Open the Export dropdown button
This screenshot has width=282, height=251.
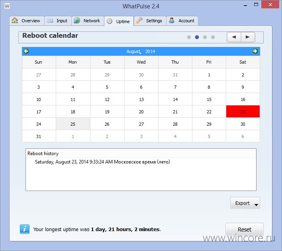pyautogui.click(x=245, y=203)
